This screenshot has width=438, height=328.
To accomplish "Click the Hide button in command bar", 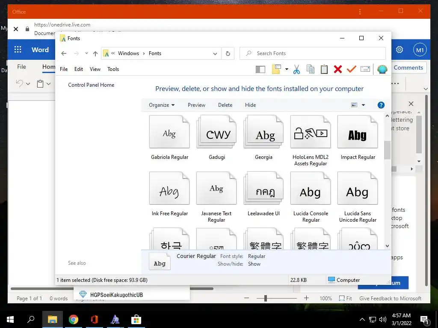I will [250, 105].
